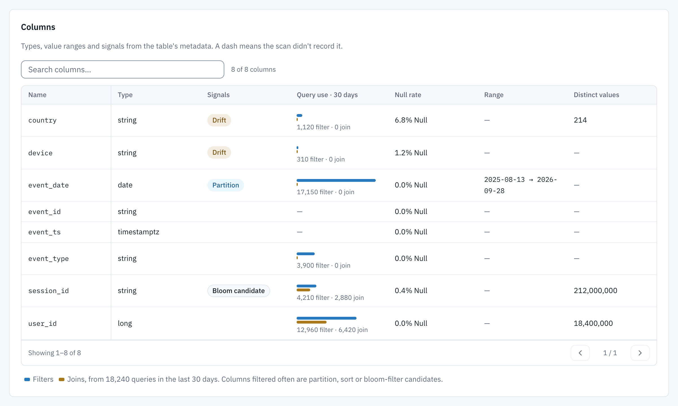
Task: Click the brown Joins legend swatch
Action: click(62, 379)
